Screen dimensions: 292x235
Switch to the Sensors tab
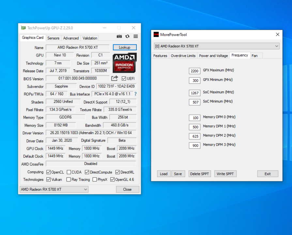[x=53, y=38]
